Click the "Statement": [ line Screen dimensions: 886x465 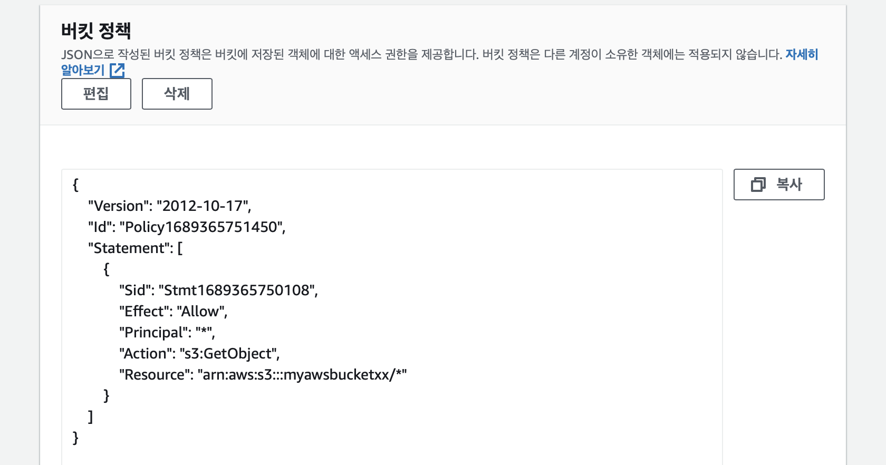(135, 248)
